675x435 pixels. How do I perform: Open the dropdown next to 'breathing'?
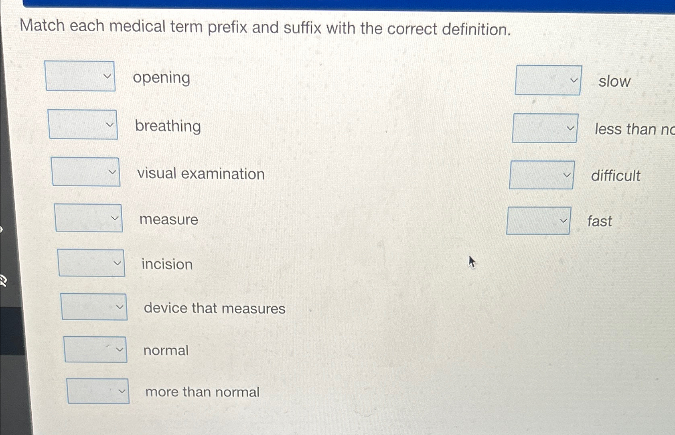tap(82, 125)
